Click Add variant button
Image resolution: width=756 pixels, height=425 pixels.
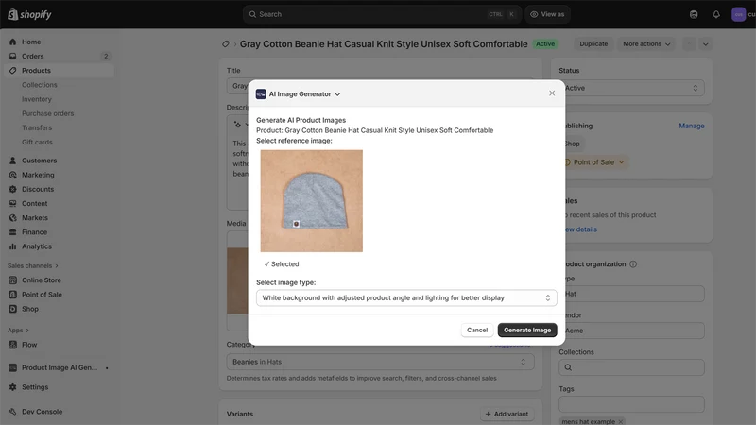point(507,414)
